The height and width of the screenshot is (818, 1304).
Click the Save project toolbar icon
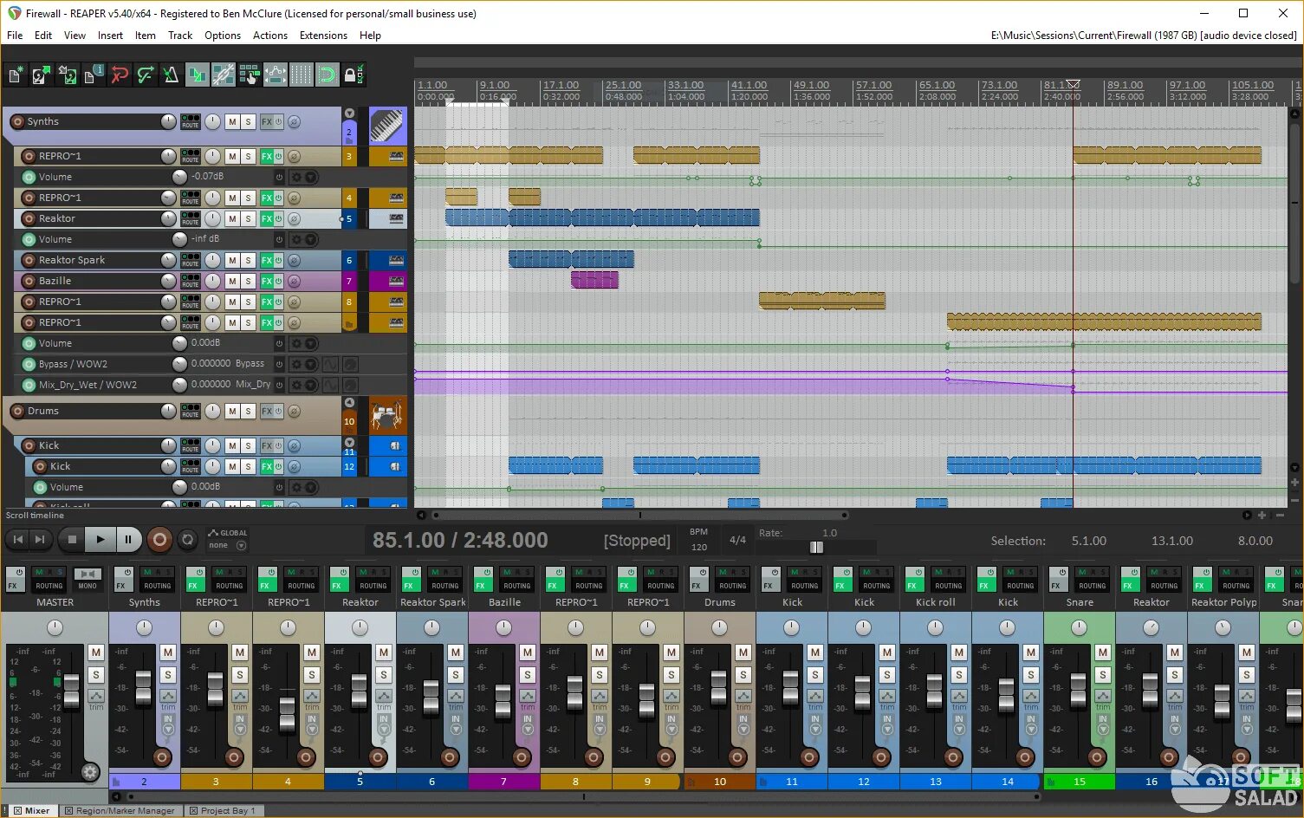(68, 75)
